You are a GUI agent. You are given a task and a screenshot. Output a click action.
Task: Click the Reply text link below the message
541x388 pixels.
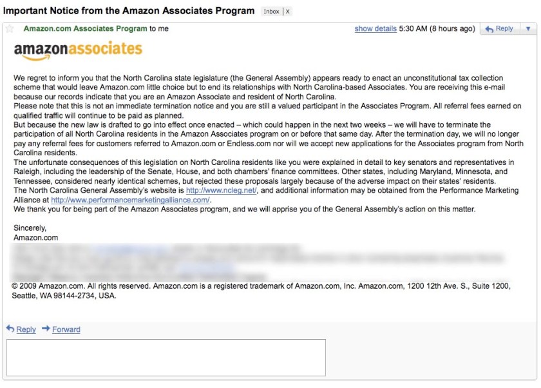[x=26, y=329]
